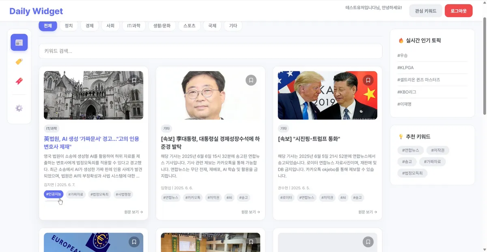
Task: Select the 국제 news tab
Action: (x=212, y=25)
